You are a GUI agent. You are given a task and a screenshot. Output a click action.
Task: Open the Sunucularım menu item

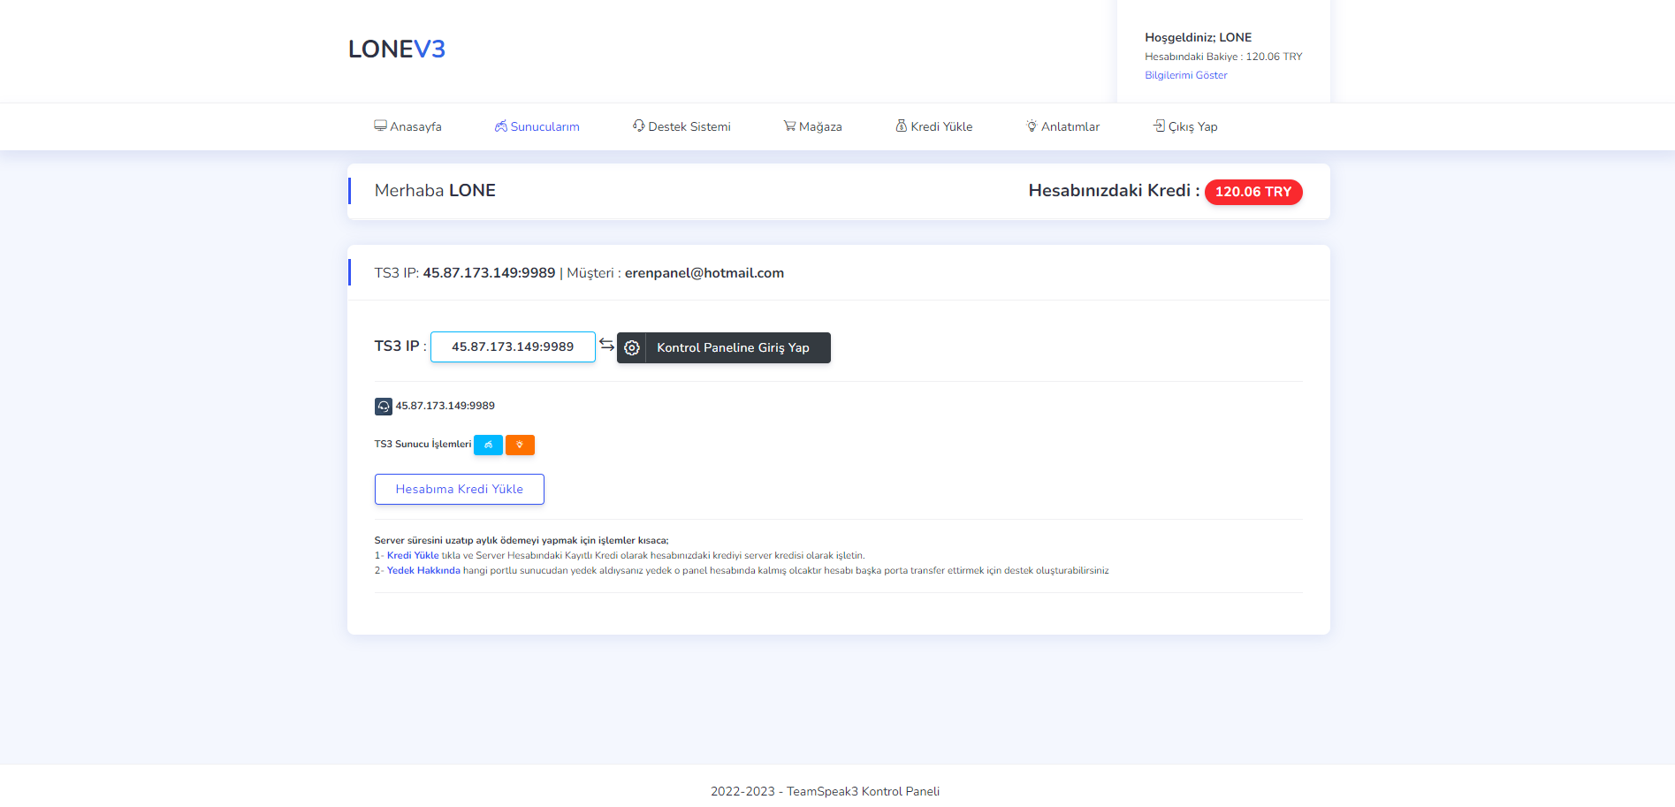click(537, 126)
